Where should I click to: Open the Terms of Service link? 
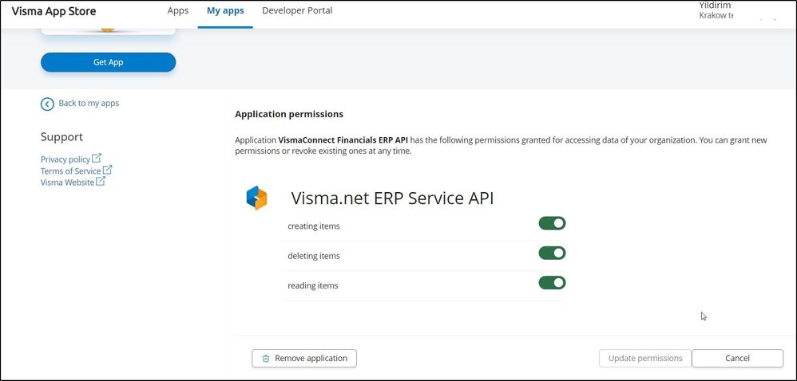70,171
